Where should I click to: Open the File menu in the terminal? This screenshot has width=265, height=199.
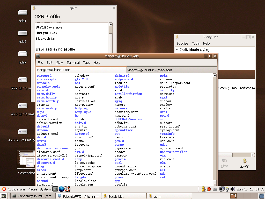pyautogui.click(x=40, y=63)
